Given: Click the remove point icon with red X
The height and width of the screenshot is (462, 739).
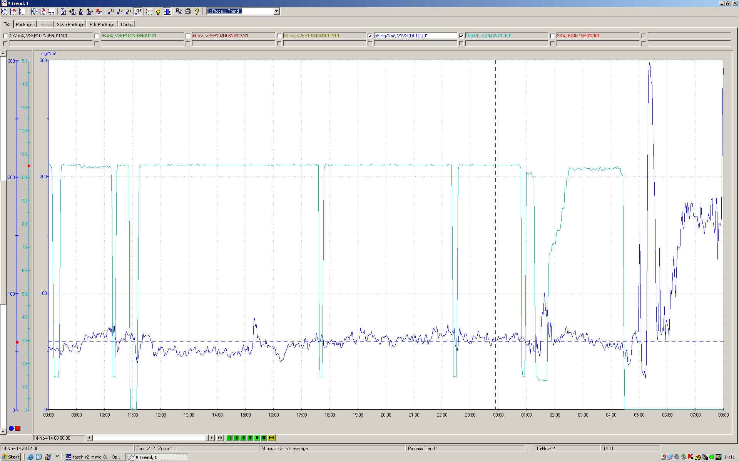Looking at the screenshot, I should pos(99,12).
